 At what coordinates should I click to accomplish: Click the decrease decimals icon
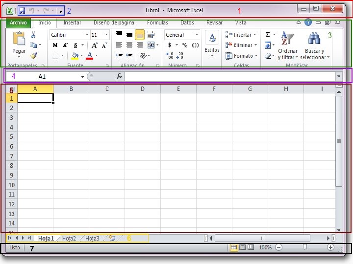point(179,55)
